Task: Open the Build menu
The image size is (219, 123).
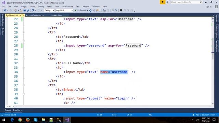Action: click(33, 6)
